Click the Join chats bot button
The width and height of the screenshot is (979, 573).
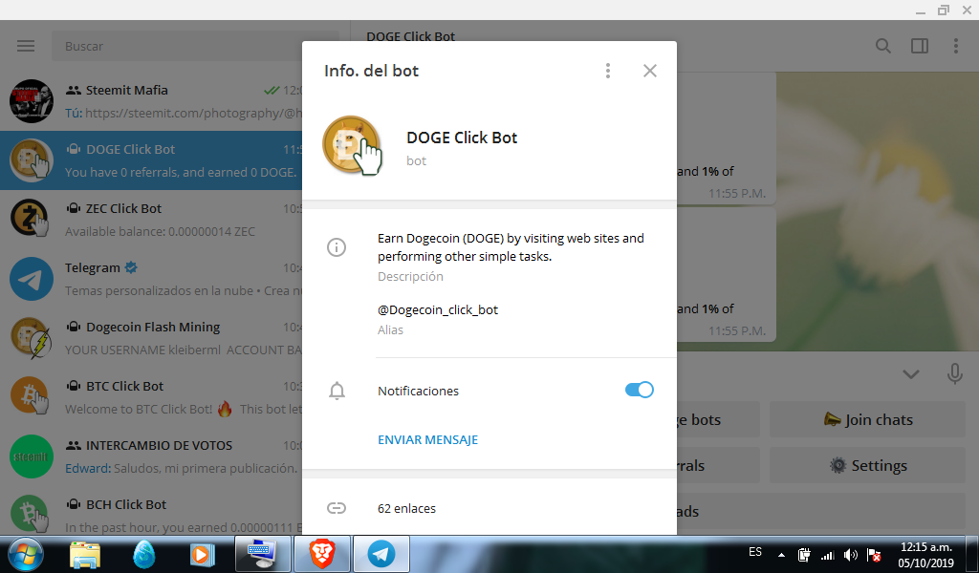[x=868, y=419]
